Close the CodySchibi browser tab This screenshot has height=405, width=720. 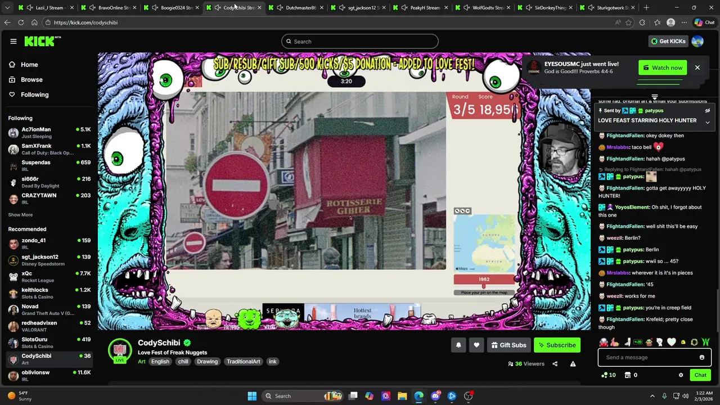click(x=259, y=8)
